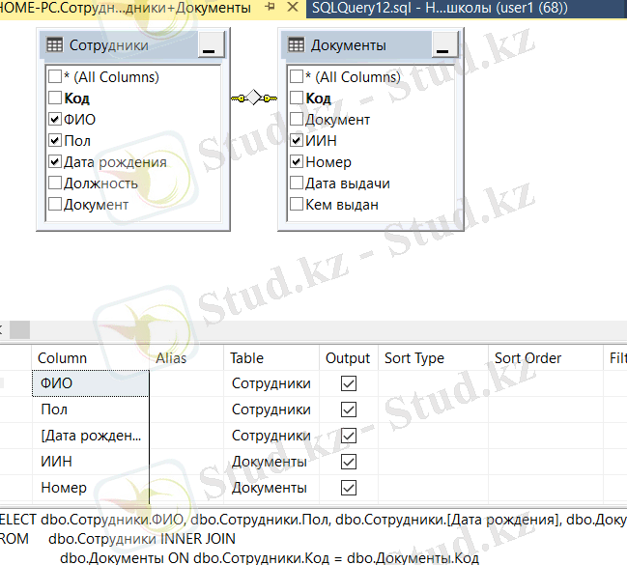The width and height of the screenshot is (627, 565).
Task: Click the Sort Type column header
Action: [x=433, y=358]
